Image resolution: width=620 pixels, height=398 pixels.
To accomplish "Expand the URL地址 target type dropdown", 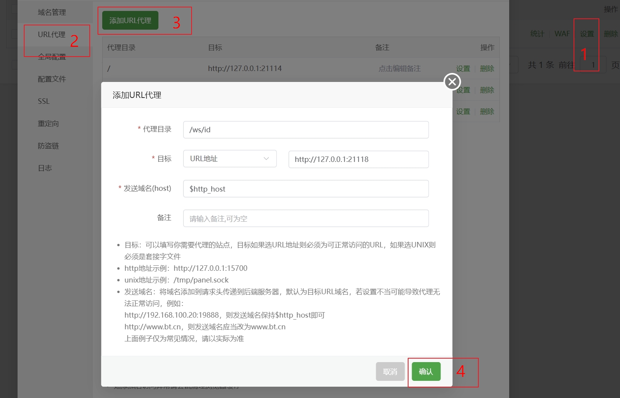I will [x=230, y=159].
